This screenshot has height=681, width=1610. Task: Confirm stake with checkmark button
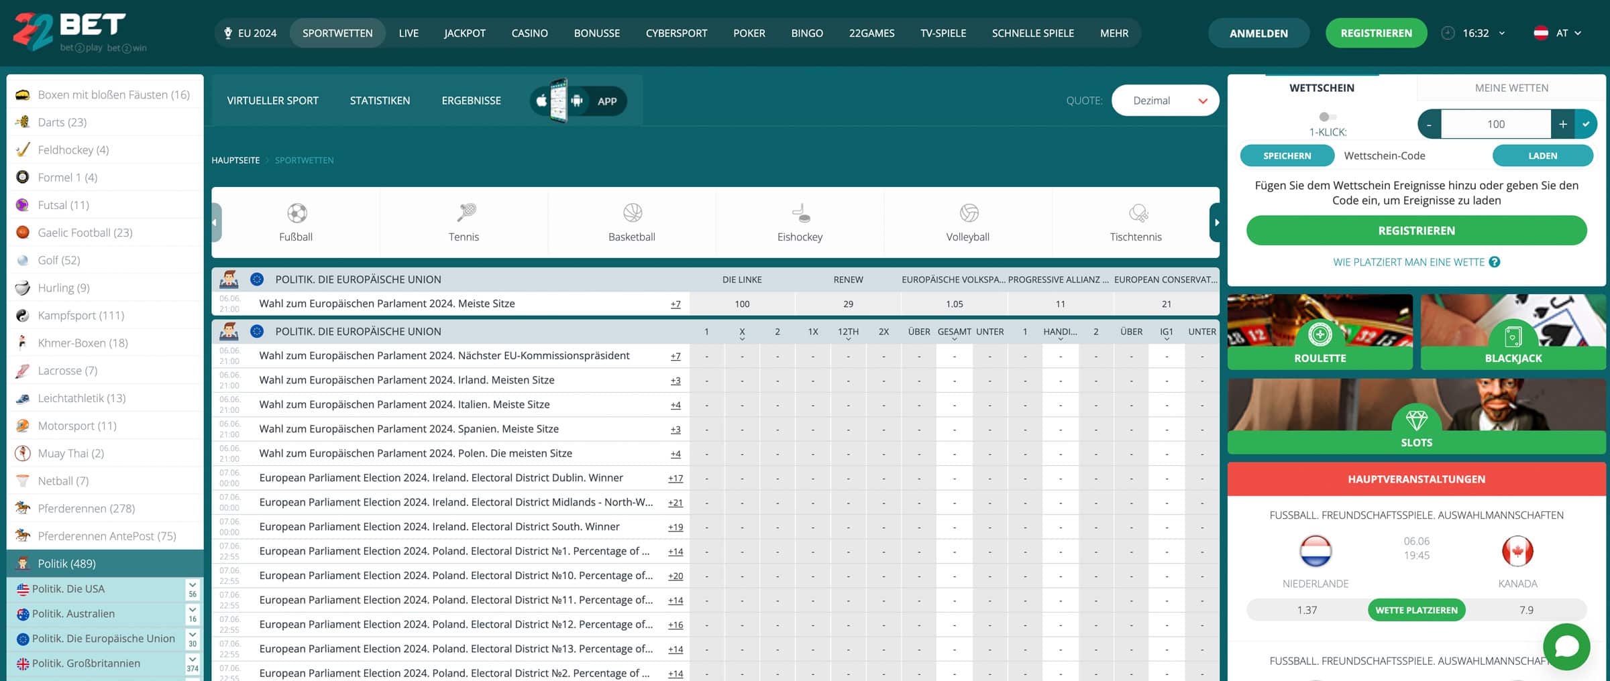coord(1586,124)
